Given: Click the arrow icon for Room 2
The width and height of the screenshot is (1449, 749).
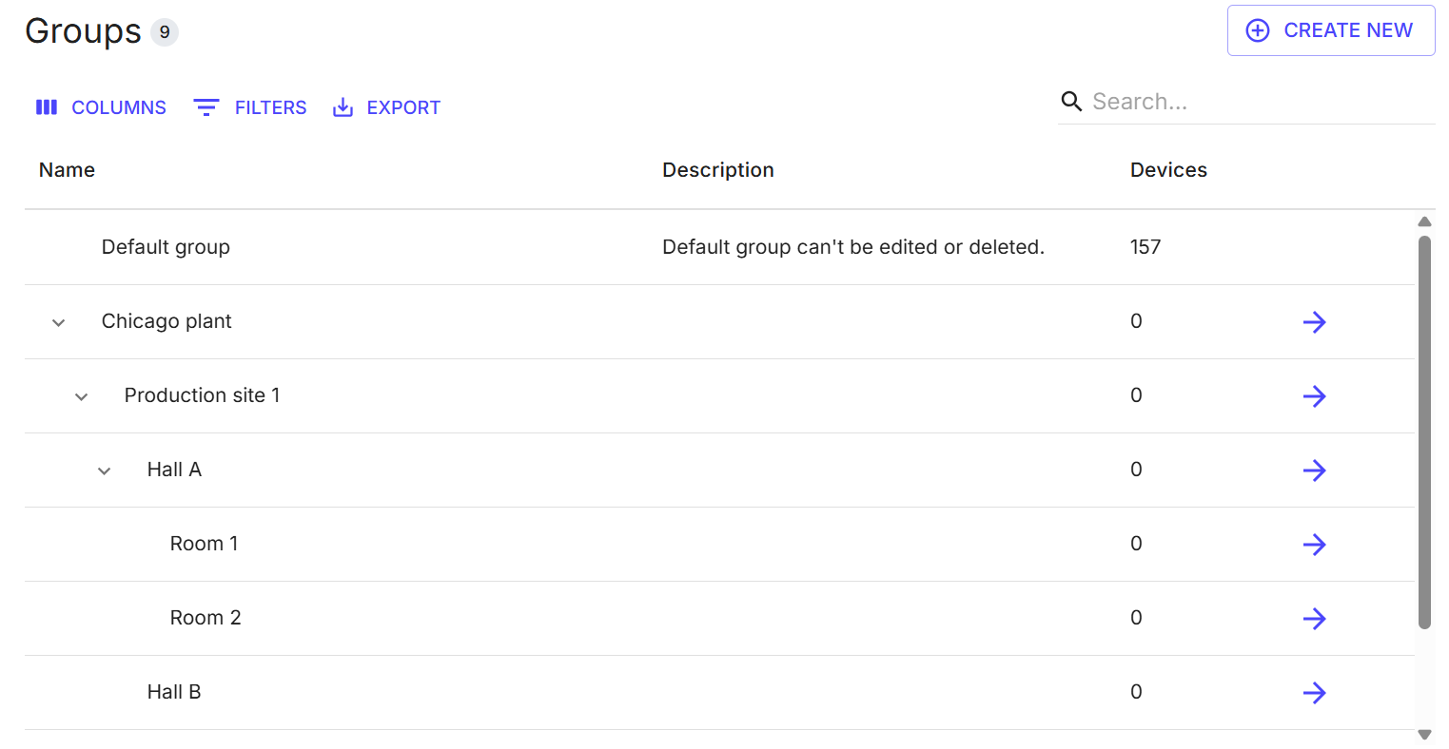Looking at the screenshot, I should point(1314,619).
